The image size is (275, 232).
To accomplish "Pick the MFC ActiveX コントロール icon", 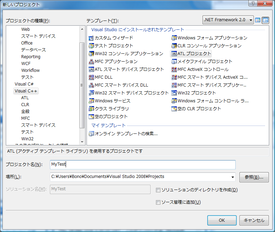I will 174,69.
